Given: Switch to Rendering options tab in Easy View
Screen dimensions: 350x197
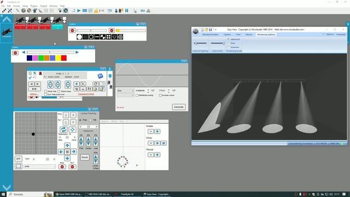Looking at the screenshot, I should click(x=266, y=34).
